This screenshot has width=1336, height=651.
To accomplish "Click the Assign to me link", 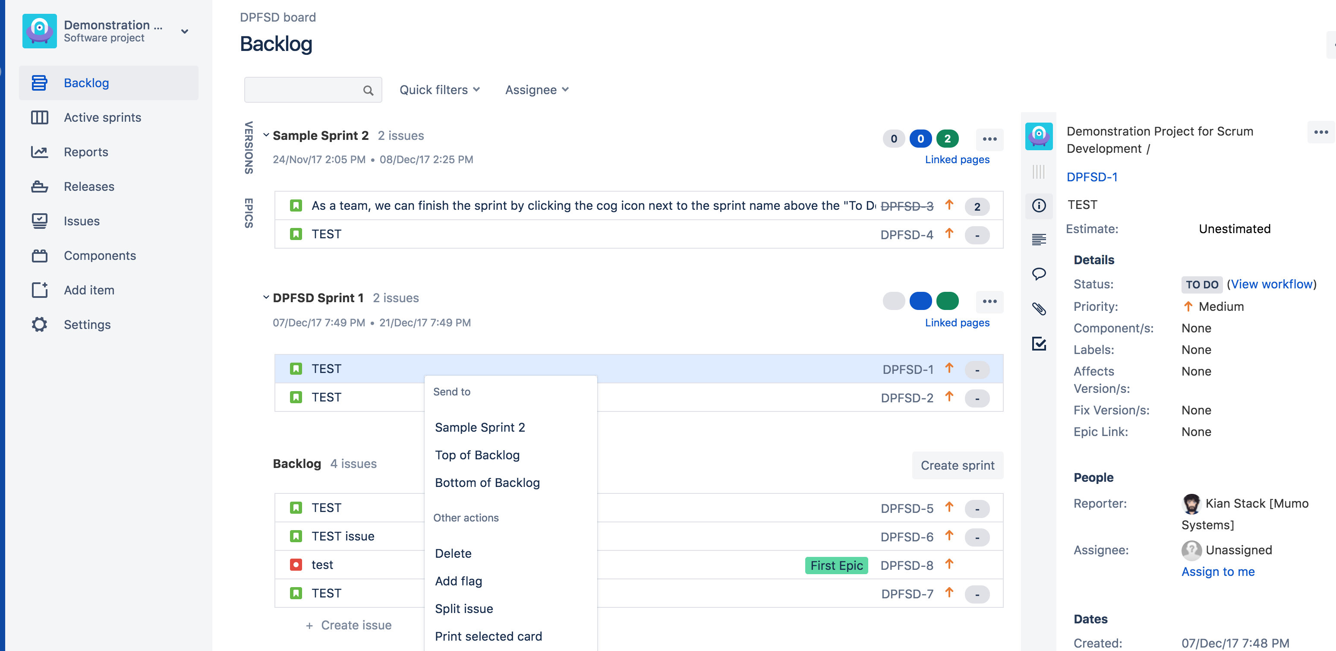I will 1217,572.
